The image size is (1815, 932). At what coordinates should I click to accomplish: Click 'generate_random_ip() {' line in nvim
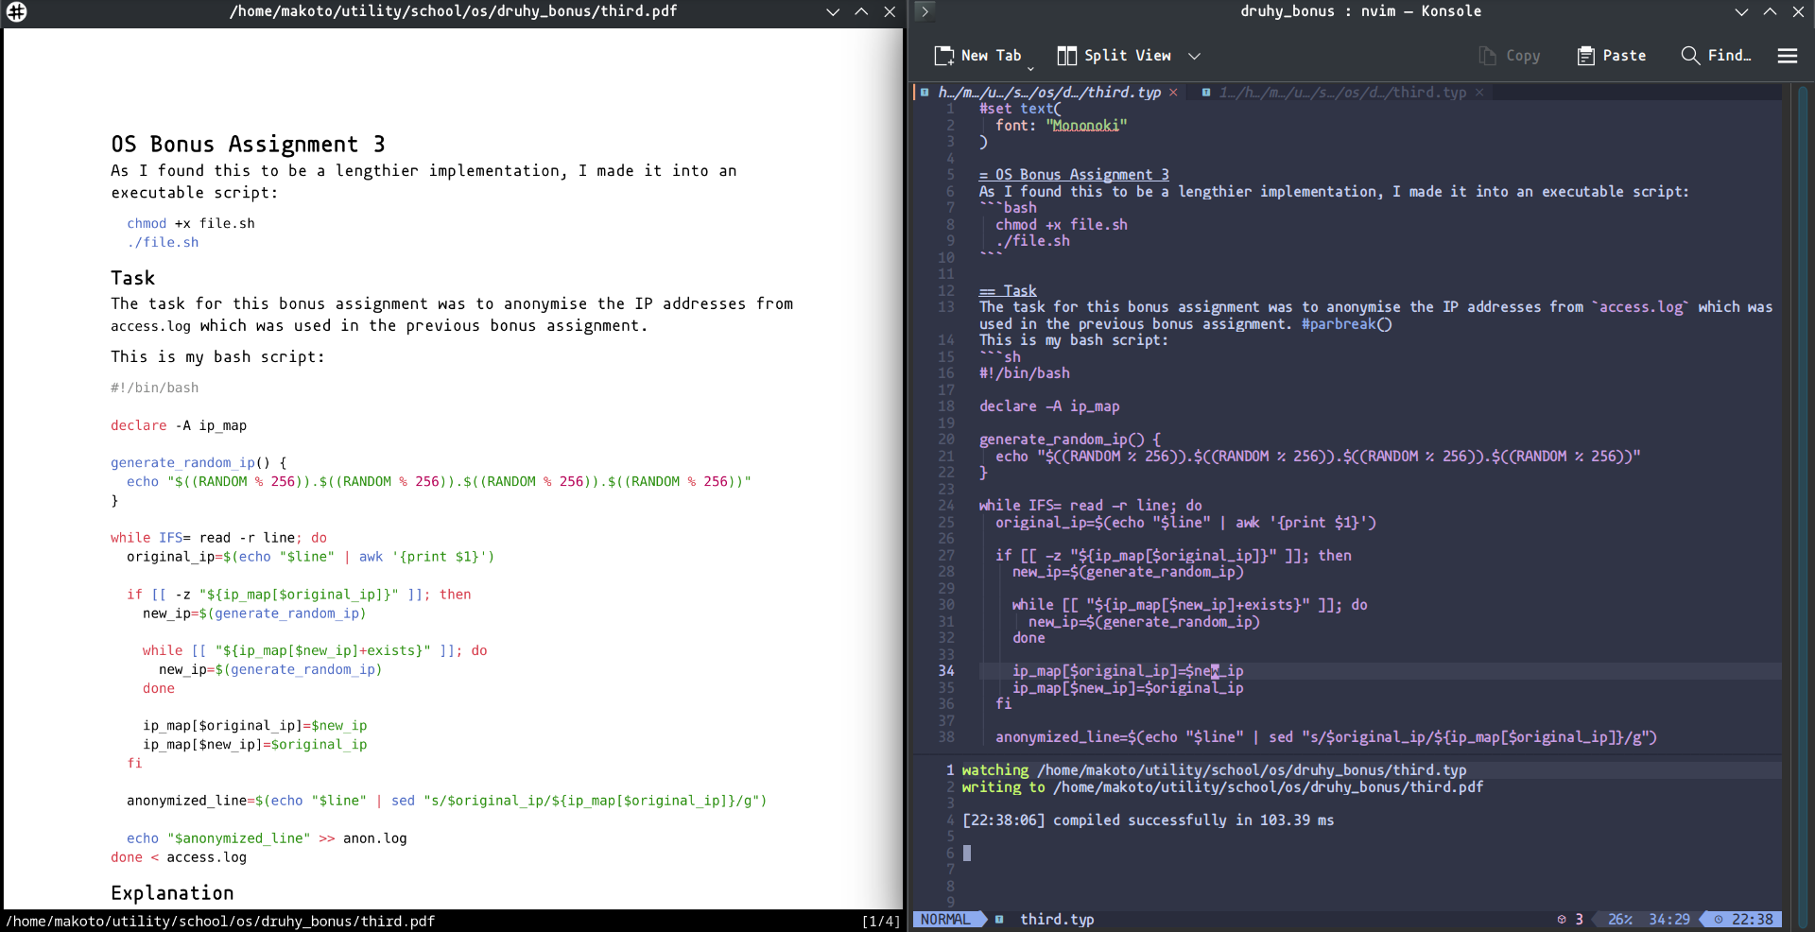pos(1070,440)
